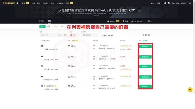Click '9,791.40 USDT' quantity text
Screen dimensions: 195x109
click(x=103, y=56)
